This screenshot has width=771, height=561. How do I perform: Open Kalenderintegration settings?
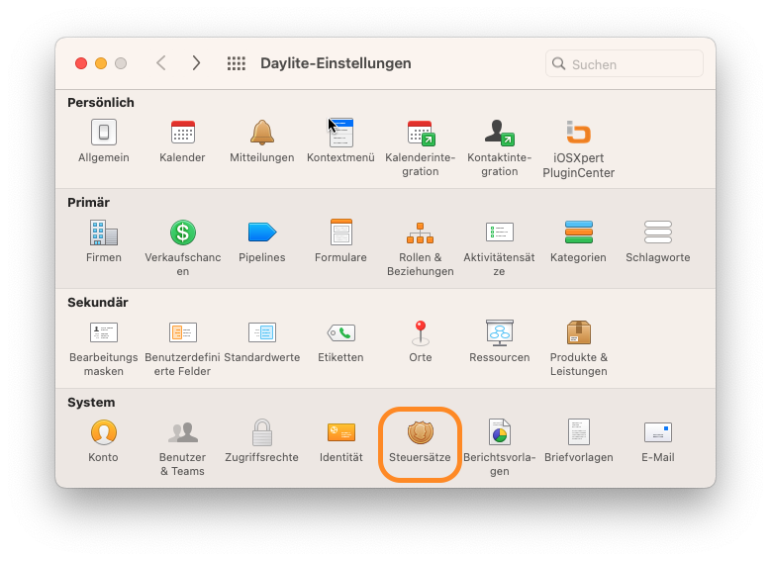pyautogui.click(x=421, y=134)
